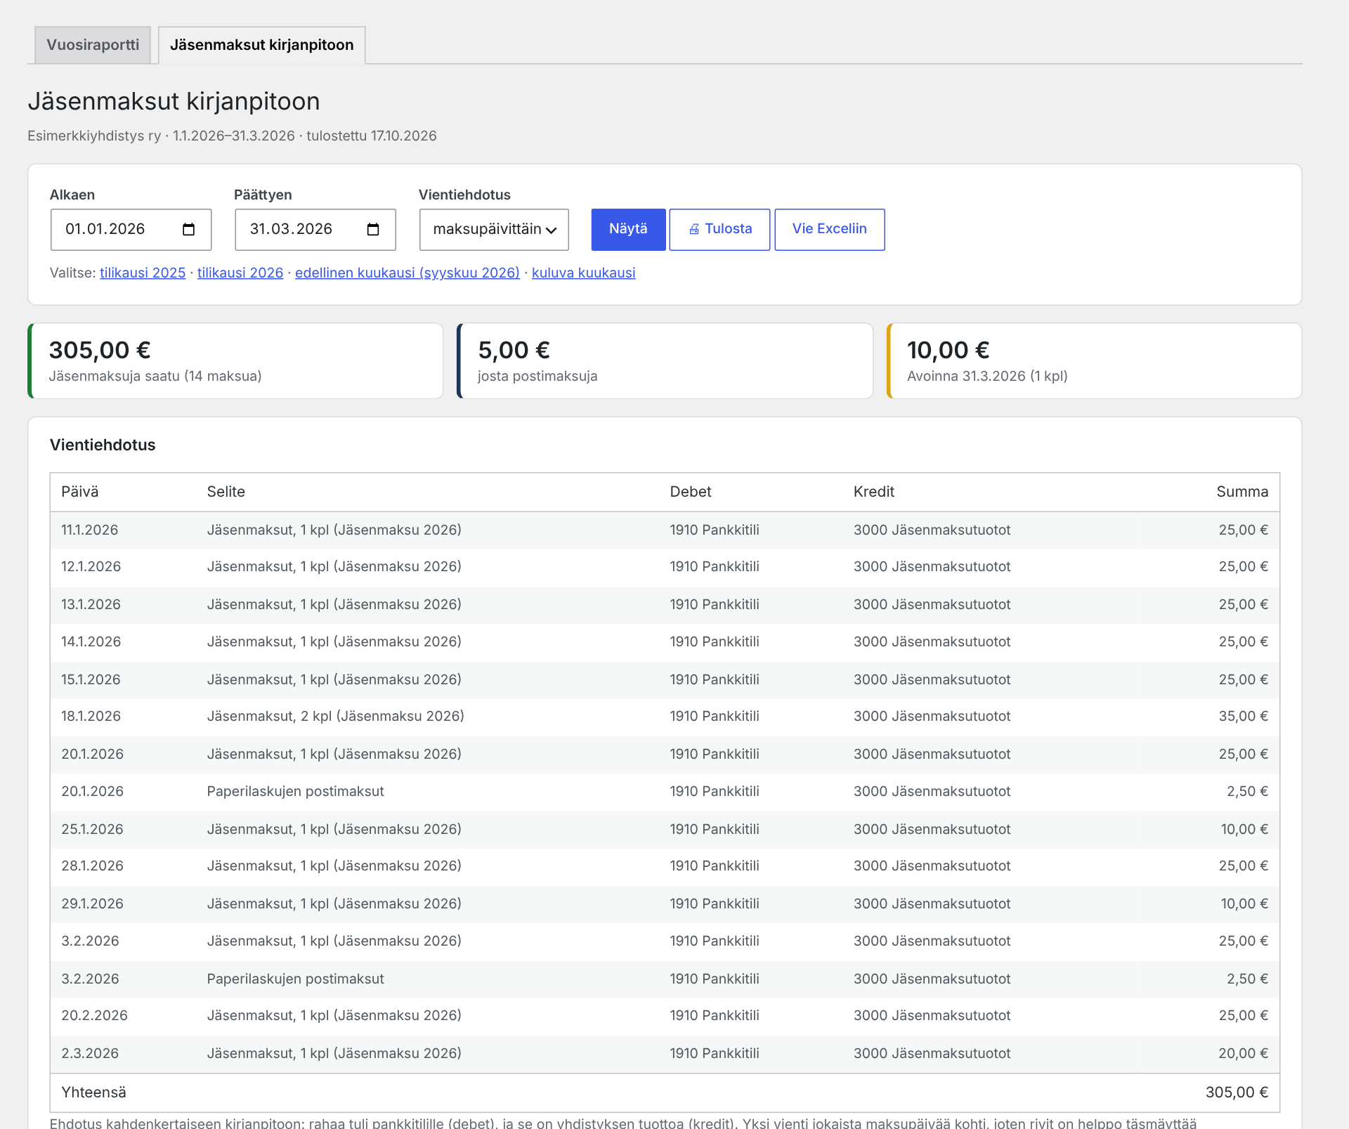
Task: Click the 20,00 € sum cell
Action: pos(1243,1053)
